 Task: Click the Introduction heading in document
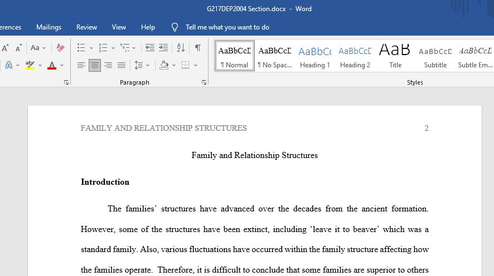(105, 182)
